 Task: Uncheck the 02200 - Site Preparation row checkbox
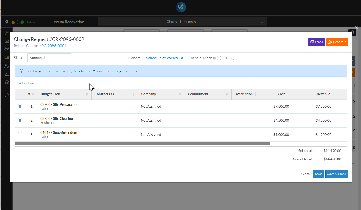pos(20,106)
